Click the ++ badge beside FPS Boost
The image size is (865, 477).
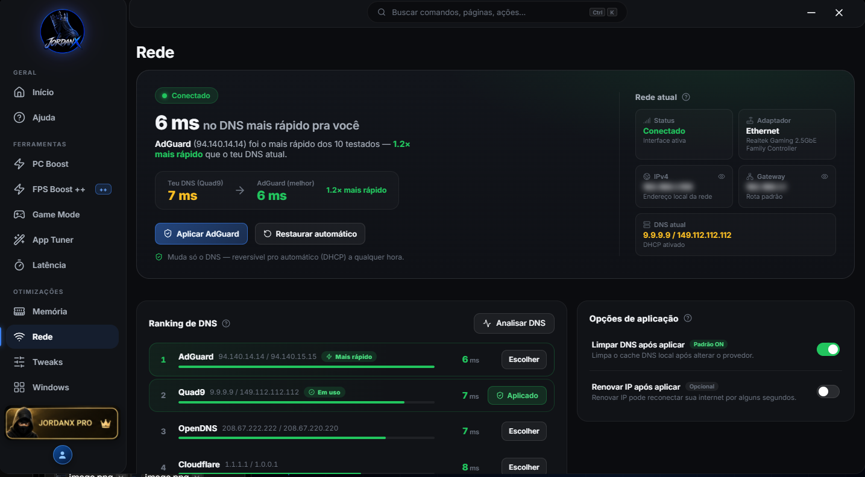[103, 189]
